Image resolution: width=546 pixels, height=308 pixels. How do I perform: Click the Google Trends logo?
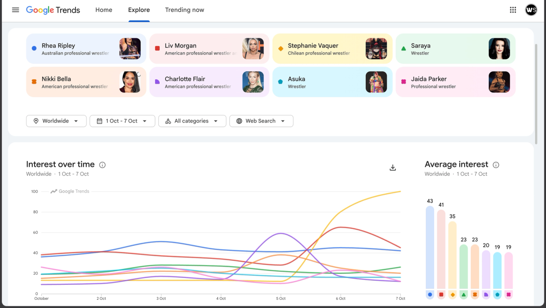(53, 10)
